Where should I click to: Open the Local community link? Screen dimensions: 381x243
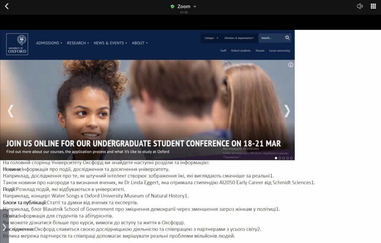[x=279, y=51]
